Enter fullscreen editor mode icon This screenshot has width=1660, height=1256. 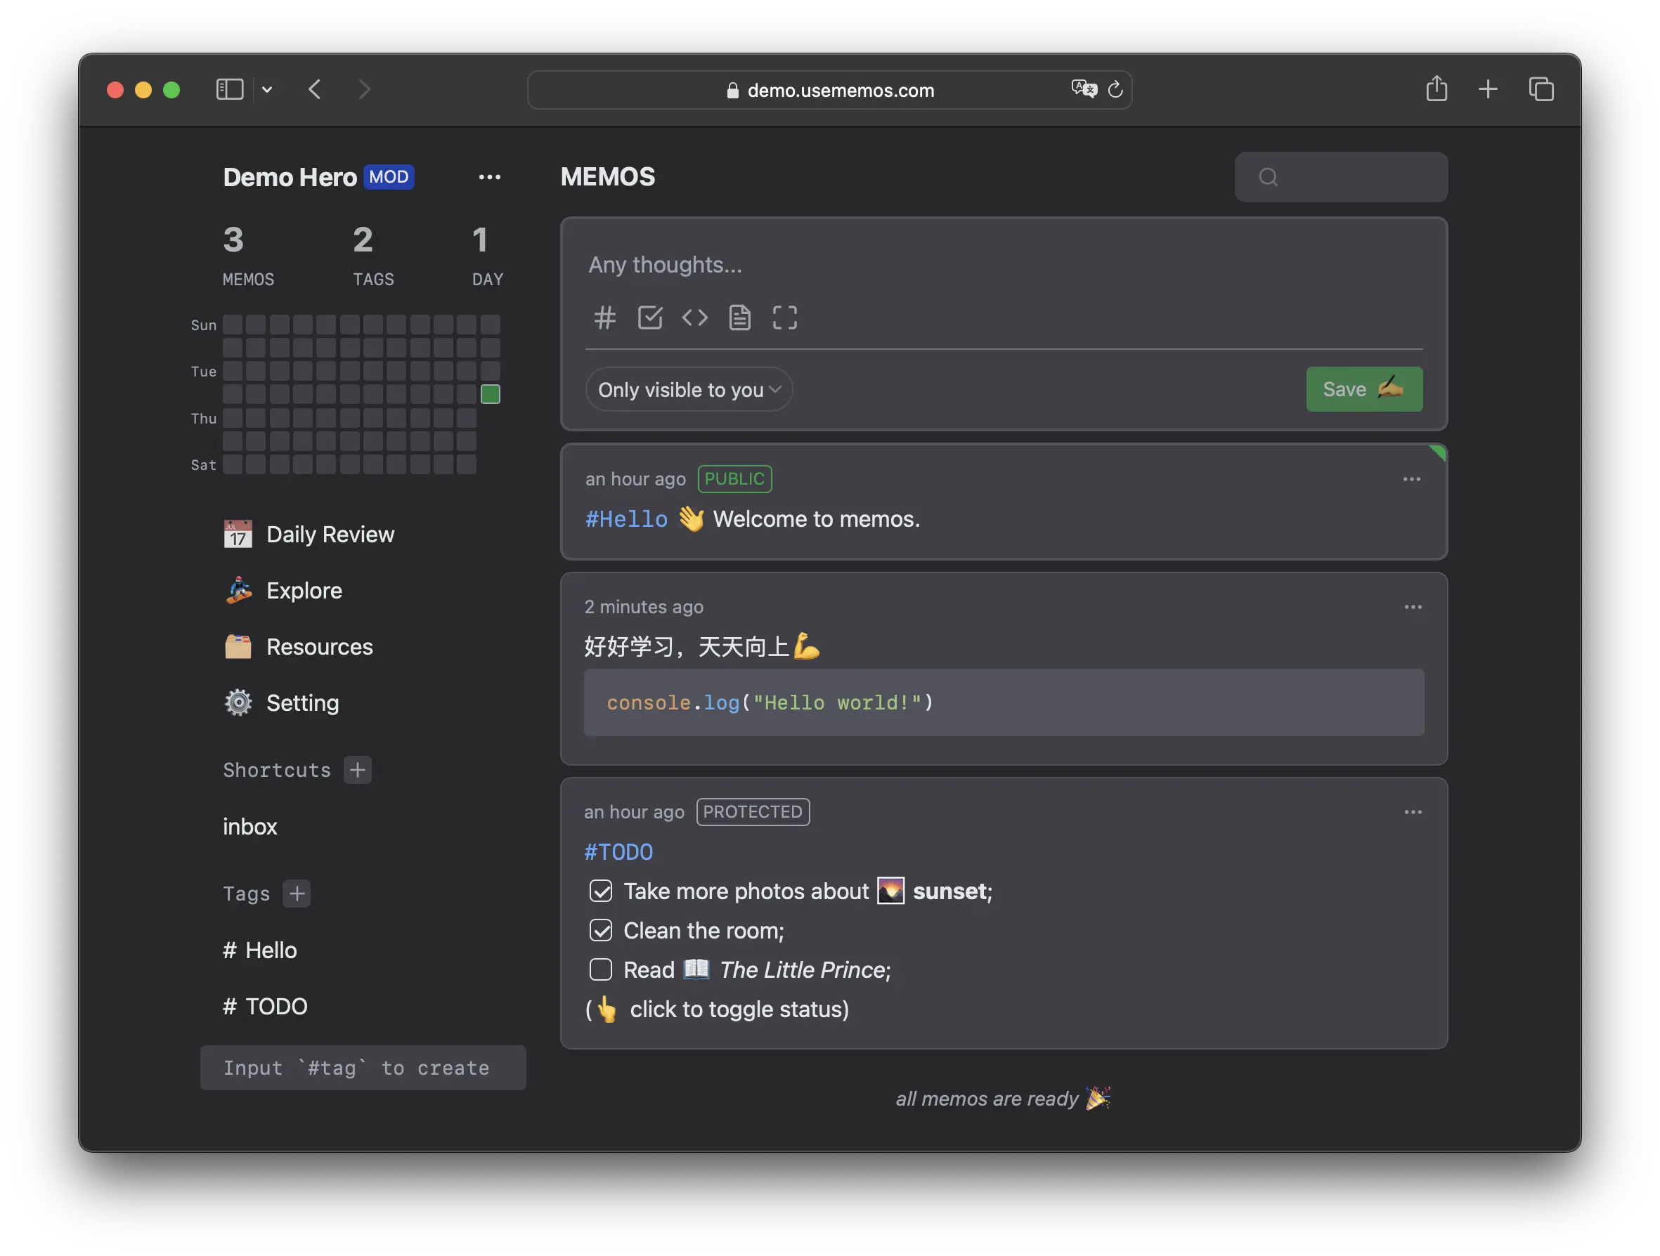click(x=785, y=318)
